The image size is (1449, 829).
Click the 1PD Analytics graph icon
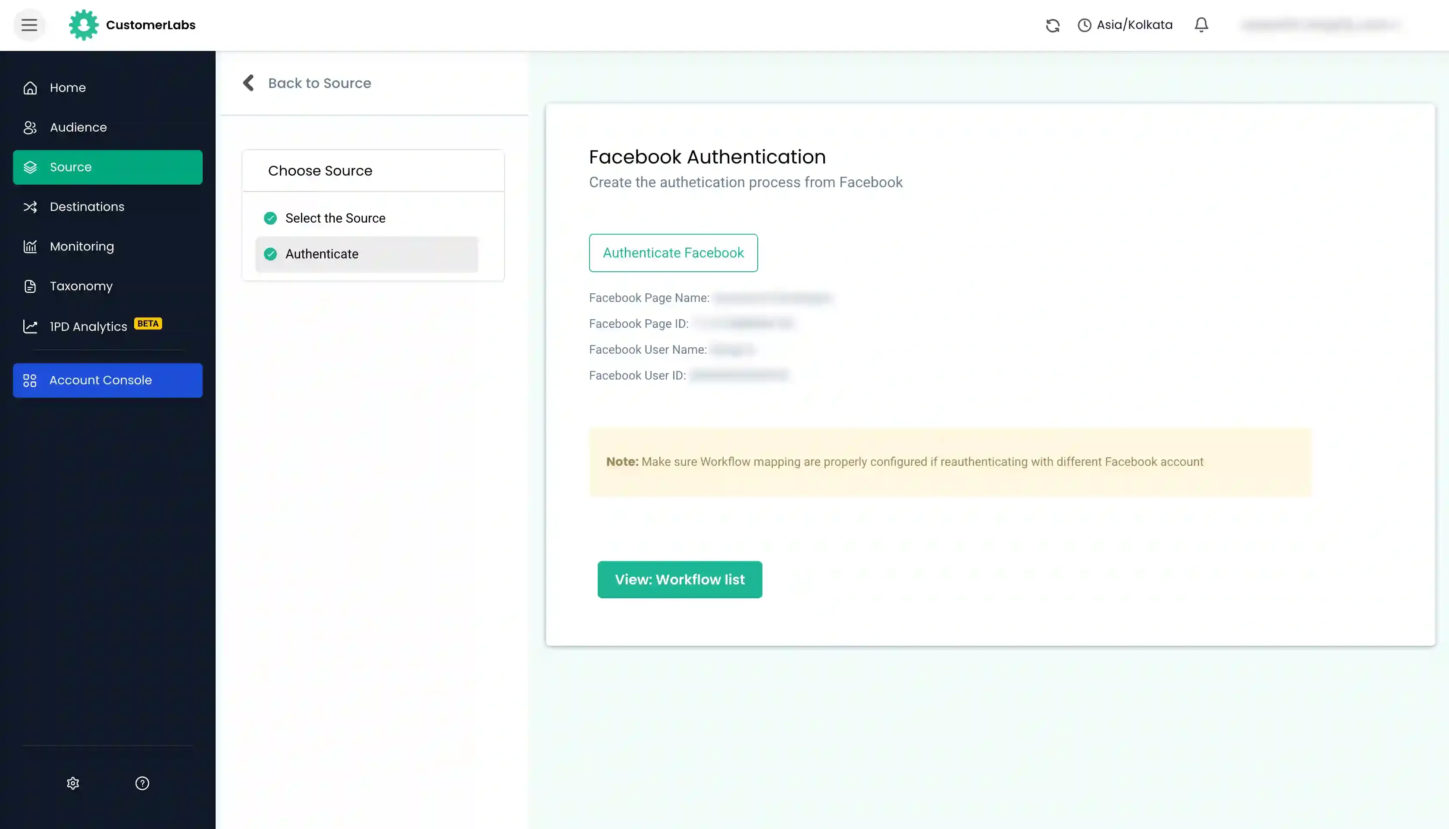30,326
